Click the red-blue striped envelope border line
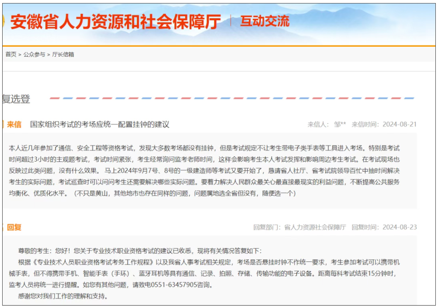The width and height of the screenshot is (438, 306). (232, 98)
